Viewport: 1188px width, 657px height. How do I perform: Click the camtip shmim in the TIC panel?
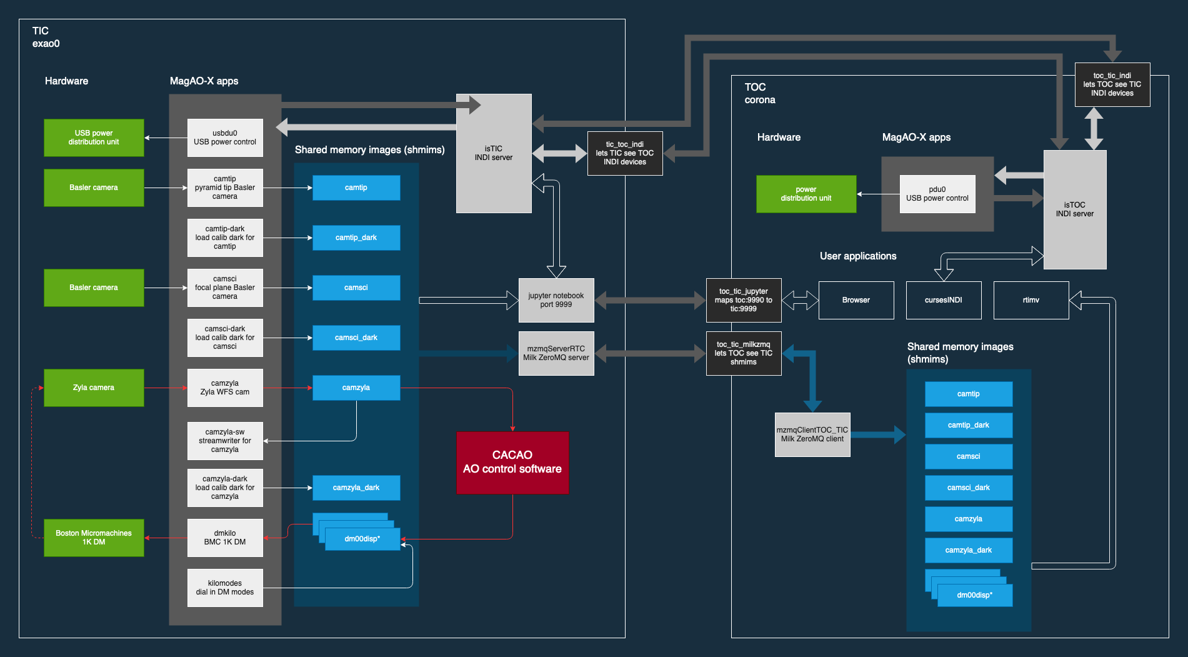[356, 188]
